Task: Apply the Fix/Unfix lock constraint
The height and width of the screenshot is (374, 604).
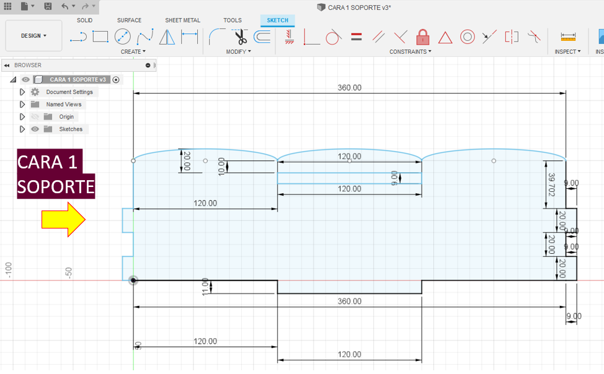Action: tap(422, 37)
